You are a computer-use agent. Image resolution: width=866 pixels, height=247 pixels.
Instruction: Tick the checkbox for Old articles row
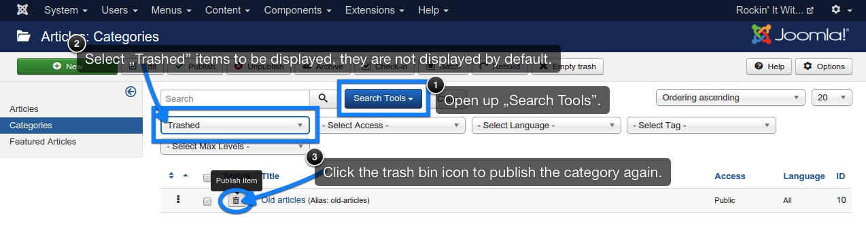(x=207, y=202)
